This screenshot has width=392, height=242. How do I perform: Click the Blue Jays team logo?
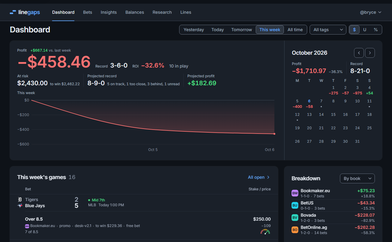[20, 206]
